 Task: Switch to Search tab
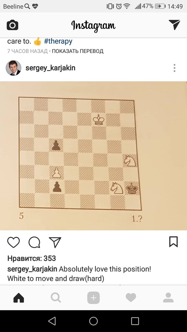[x=56, y=298]
